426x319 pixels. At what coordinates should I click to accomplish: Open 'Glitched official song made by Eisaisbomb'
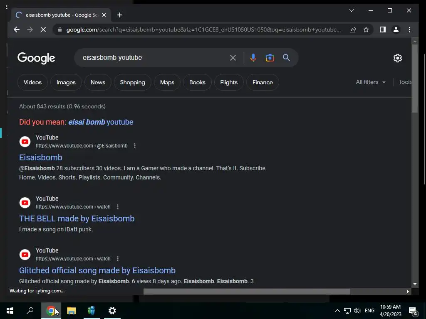click(x=97, y=270)
